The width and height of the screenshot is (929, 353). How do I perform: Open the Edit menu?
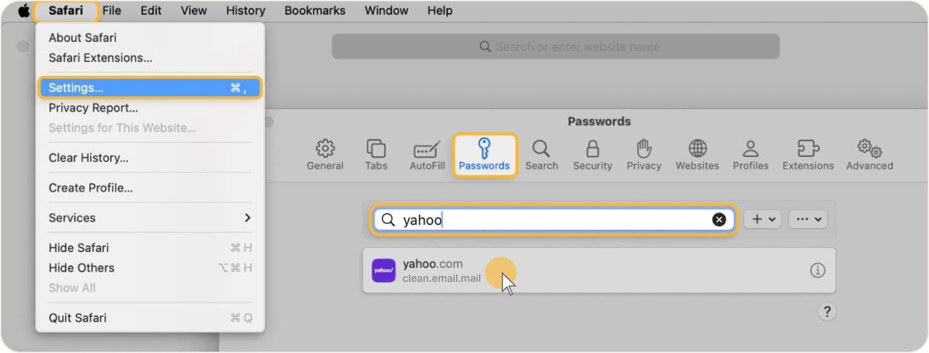click(x=151, y=11)
